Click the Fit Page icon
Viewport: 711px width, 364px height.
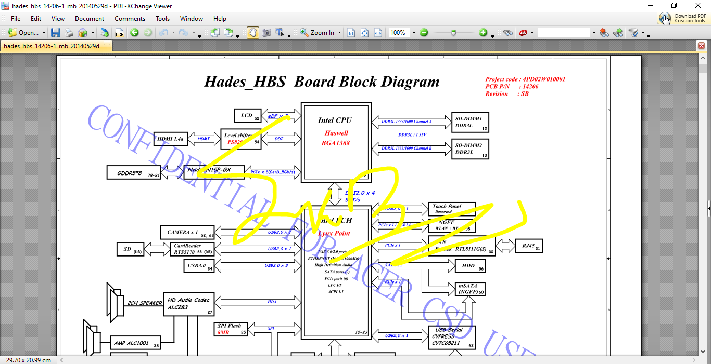(x=364, y=33)
